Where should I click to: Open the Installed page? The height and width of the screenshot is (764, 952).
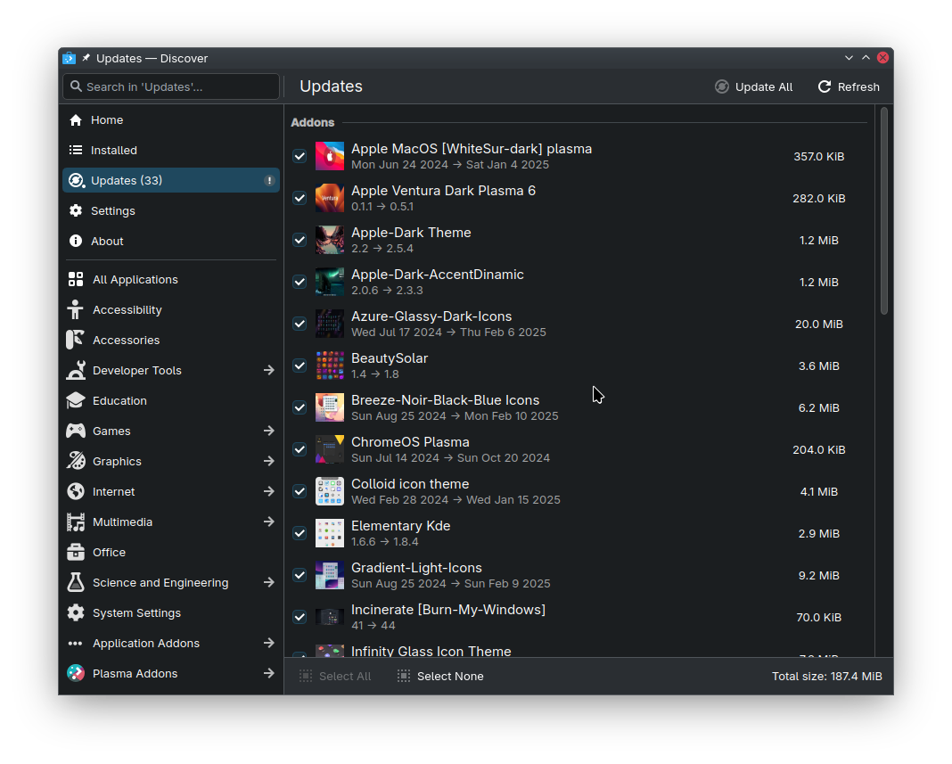170,150
